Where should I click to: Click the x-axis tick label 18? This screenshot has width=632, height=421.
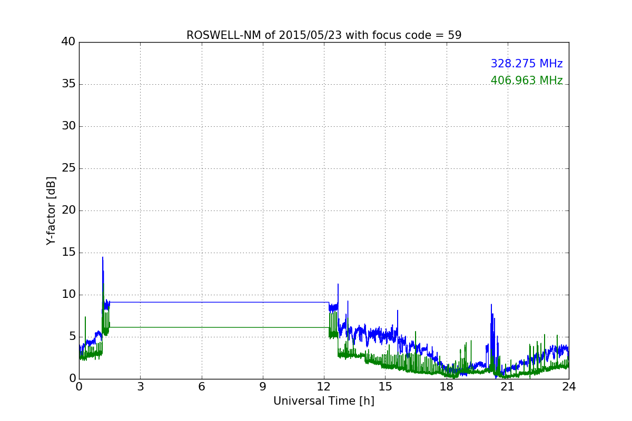(x=447, y=386)
